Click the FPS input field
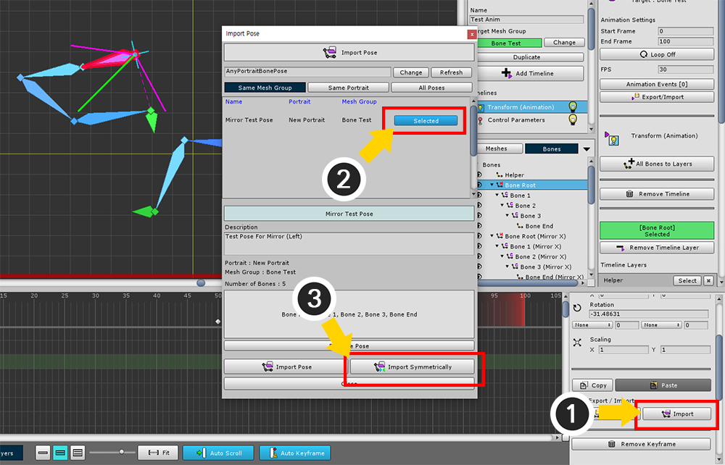The height and width of the screenshot is (465, 725). click(x=685, y=70)
